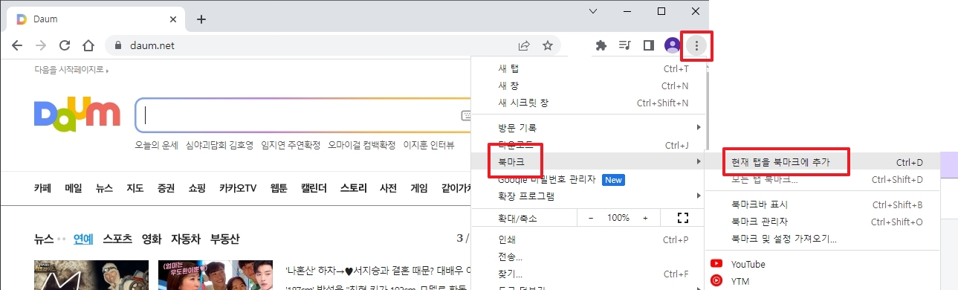Increase zoom with plus button

click(x=645, y=218)
